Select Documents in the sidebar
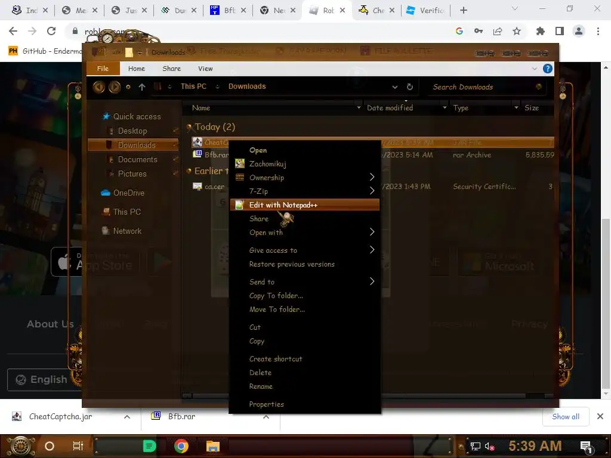611x458 pixels. (x=138, y=159)
